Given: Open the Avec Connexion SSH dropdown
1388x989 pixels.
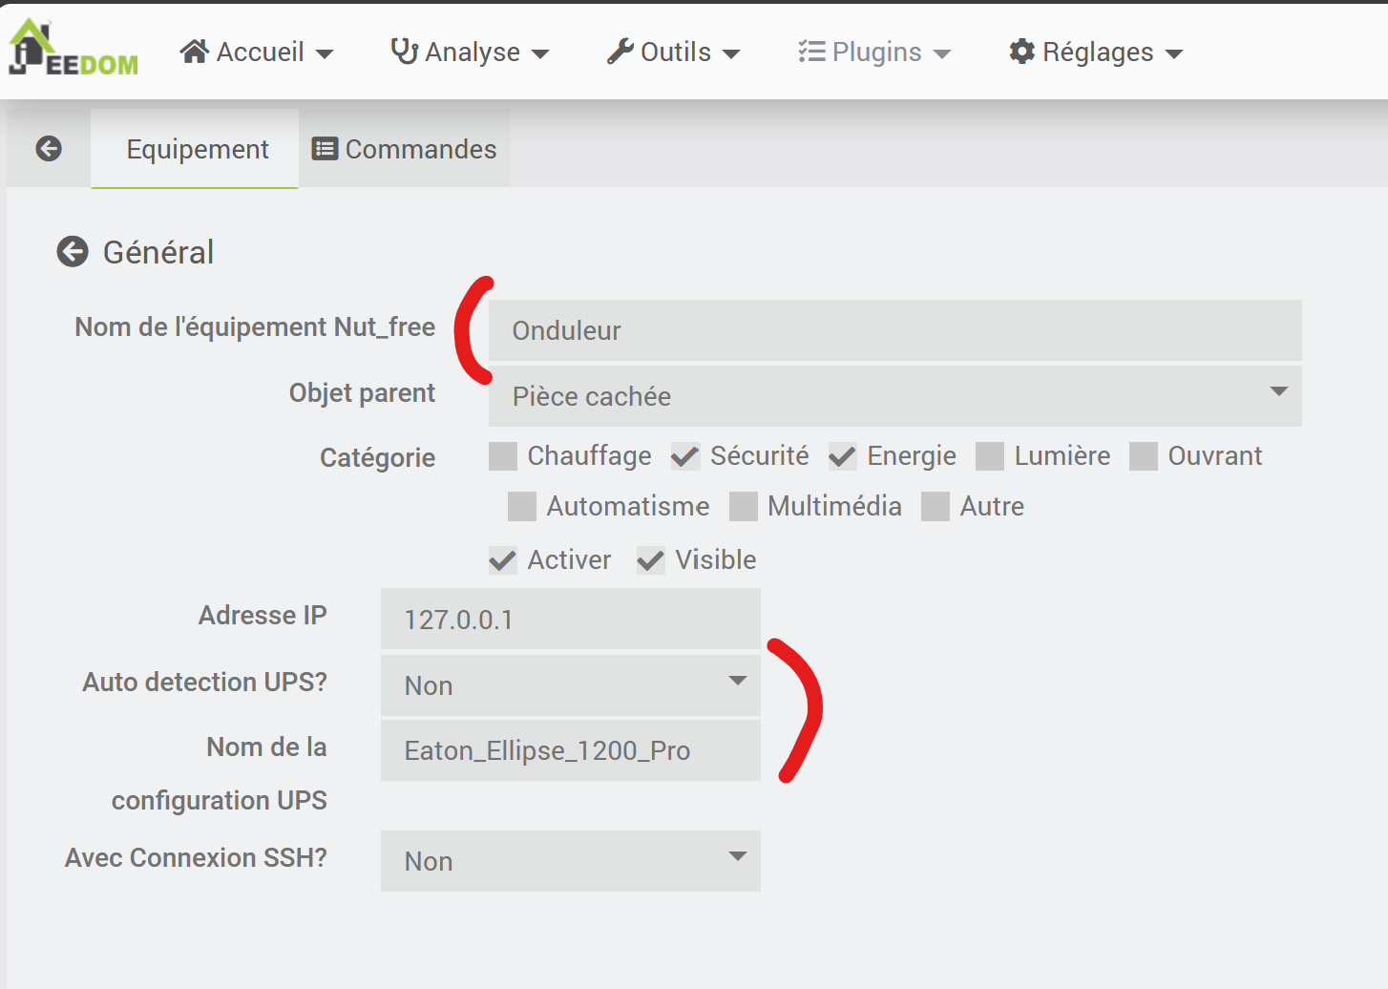Looking at the screenshot, I should [570, 861].
